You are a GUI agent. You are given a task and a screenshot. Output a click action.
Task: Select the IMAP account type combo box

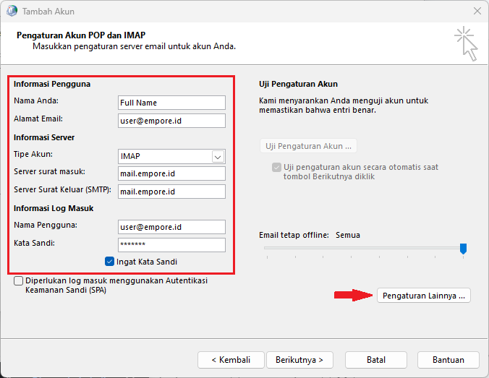click(165, 156)
